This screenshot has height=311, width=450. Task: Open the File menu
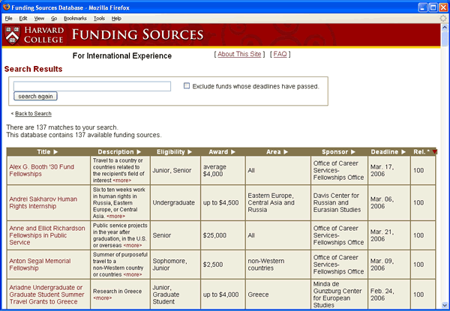pos(8,18)
